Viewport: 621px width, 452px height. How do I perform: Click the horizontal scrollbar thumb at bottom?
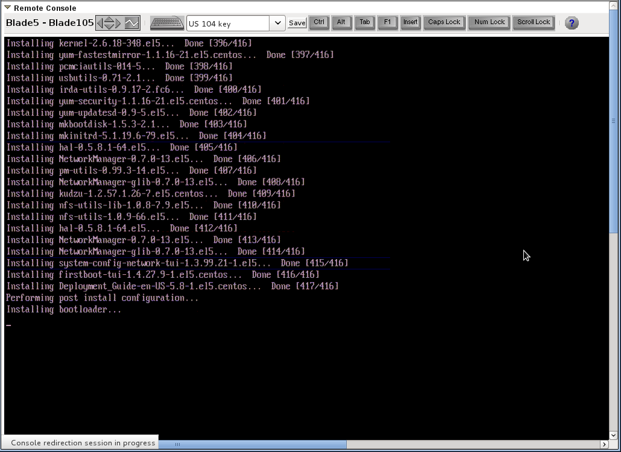(x=252, y=444)
